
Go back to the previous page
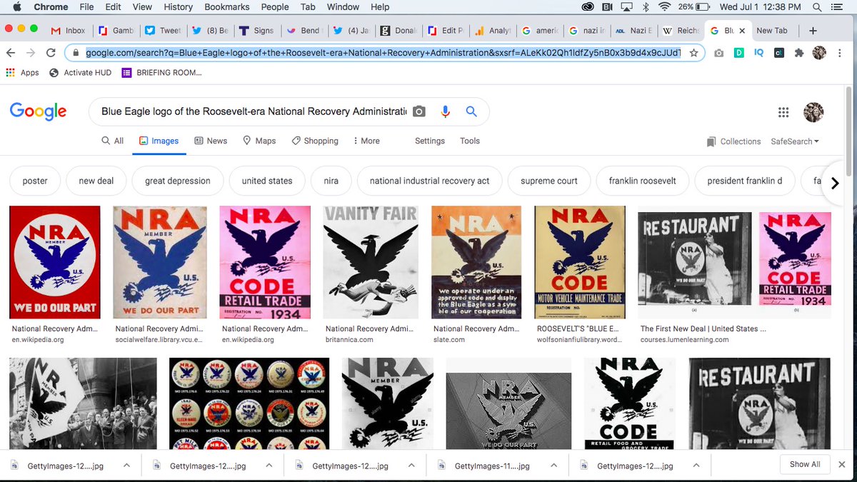point(11,53)
